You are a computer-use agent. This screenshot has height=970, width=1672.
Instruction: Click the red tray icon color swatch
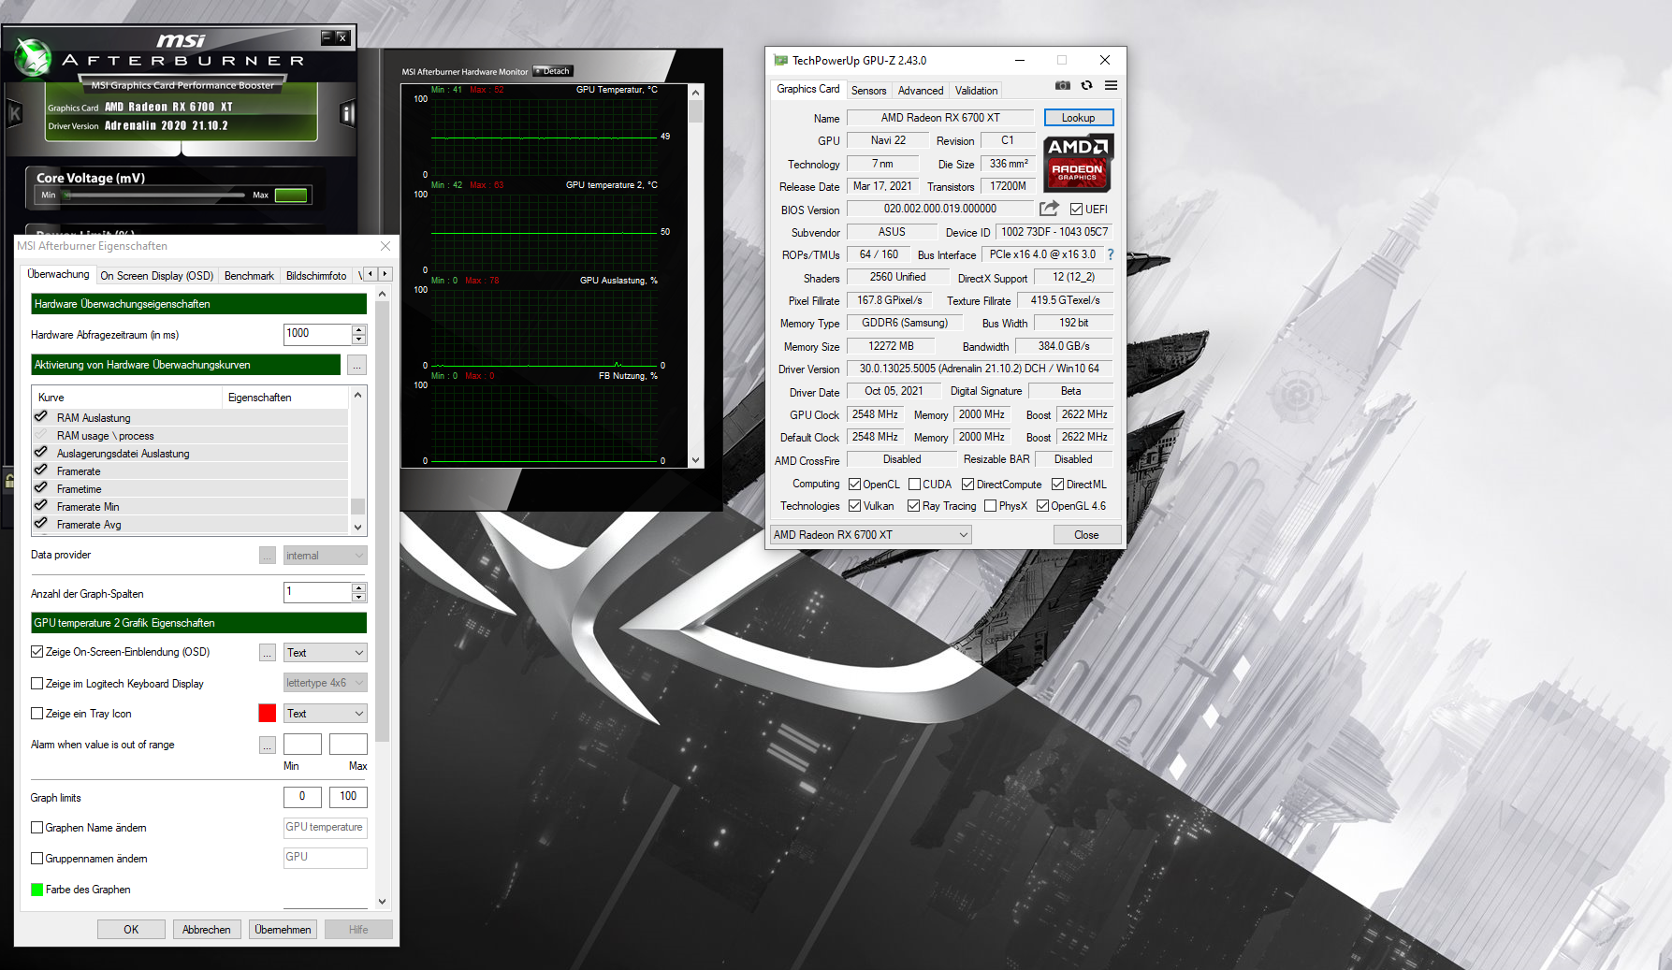[268, 714]
